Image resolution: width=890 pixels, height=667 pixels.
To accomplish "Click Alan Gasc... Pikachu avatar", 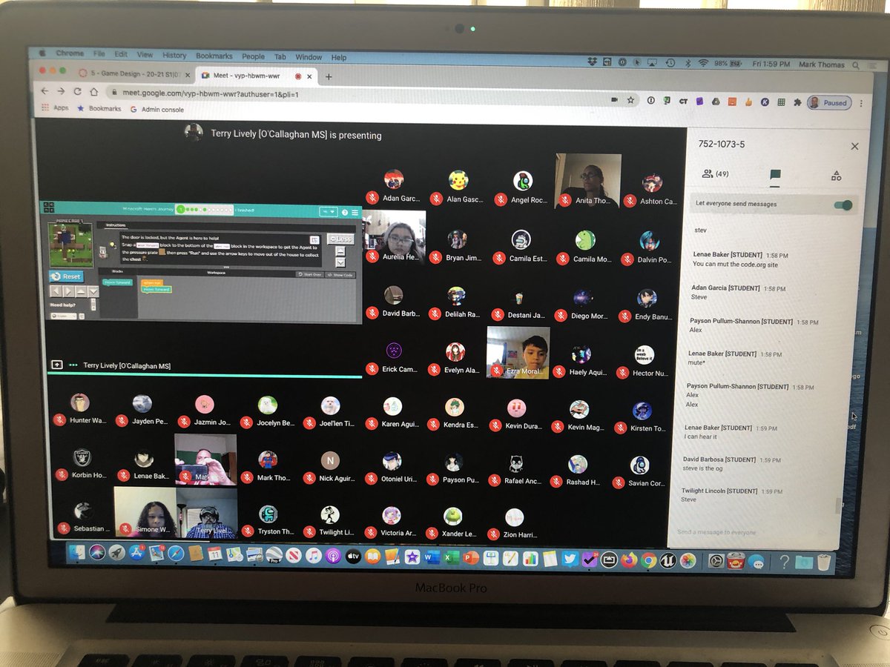I will (458, 180).
